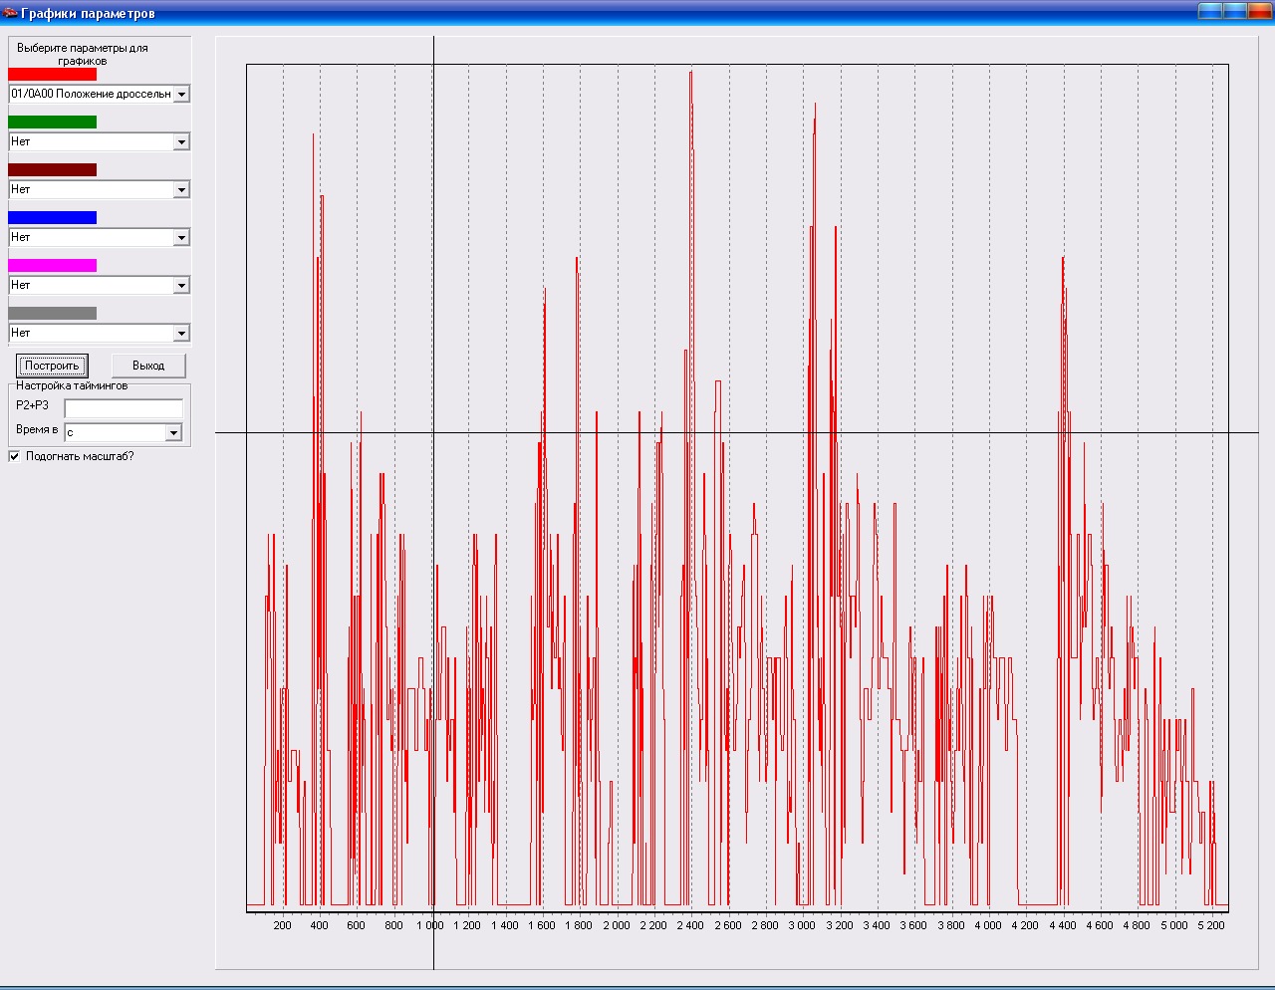Click the dark red graph color swatch
Image resolution: width=1275 pixels, height=990 pixels.
(52, 169)
